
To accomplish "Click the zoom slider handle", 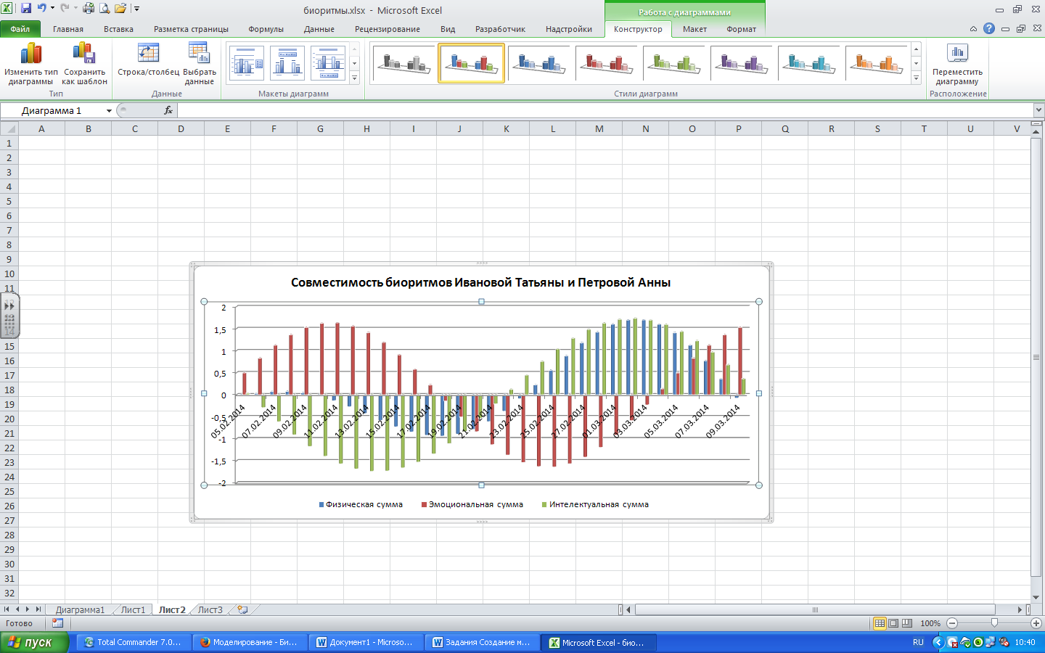I will click(994, 623).
